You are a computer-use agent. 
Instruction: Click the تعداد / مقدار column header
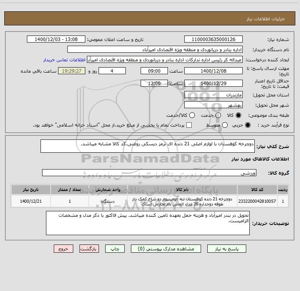(x=70, y=189)
